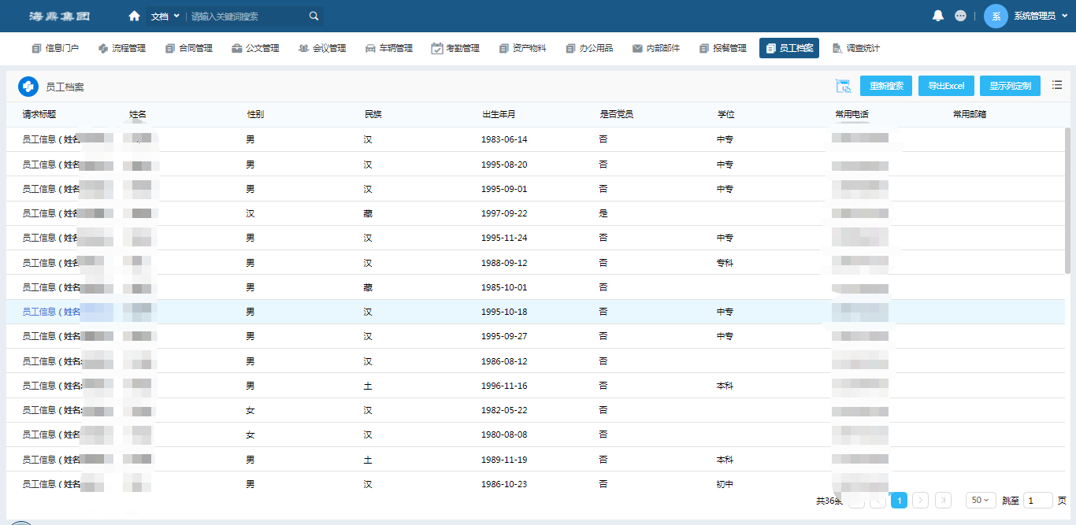The image size is (1076, 525).
Task: Open 车辆管理 module
Action: [389, 48]
